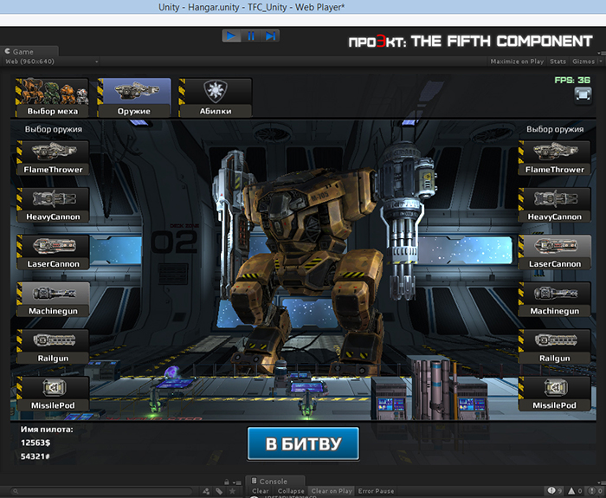Switch to the Game tab
The width and height of the screenshot is (606, 498).
29,51
